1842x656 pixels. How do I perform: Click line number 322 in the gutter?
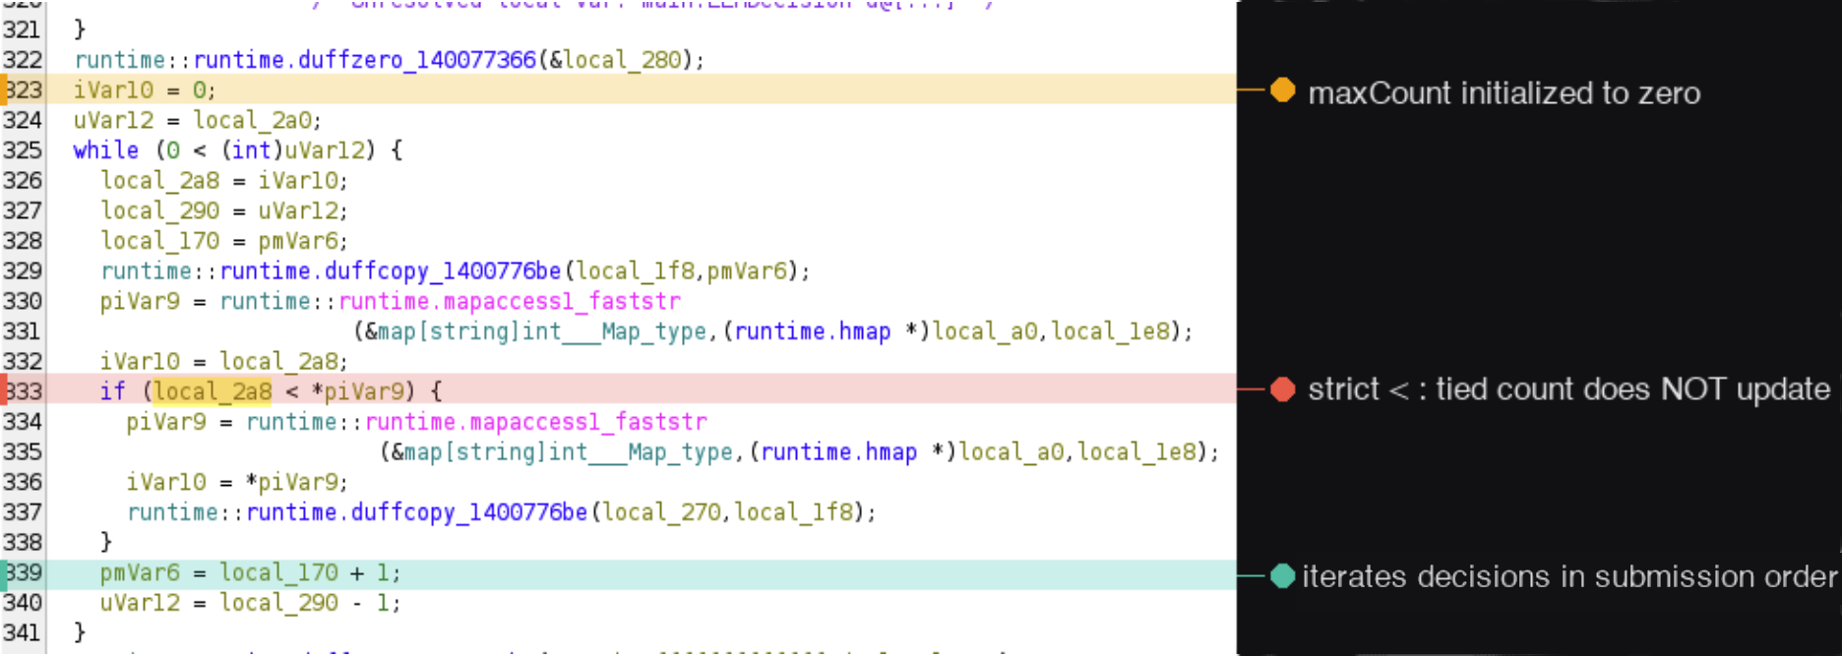(x=22, y=60)
